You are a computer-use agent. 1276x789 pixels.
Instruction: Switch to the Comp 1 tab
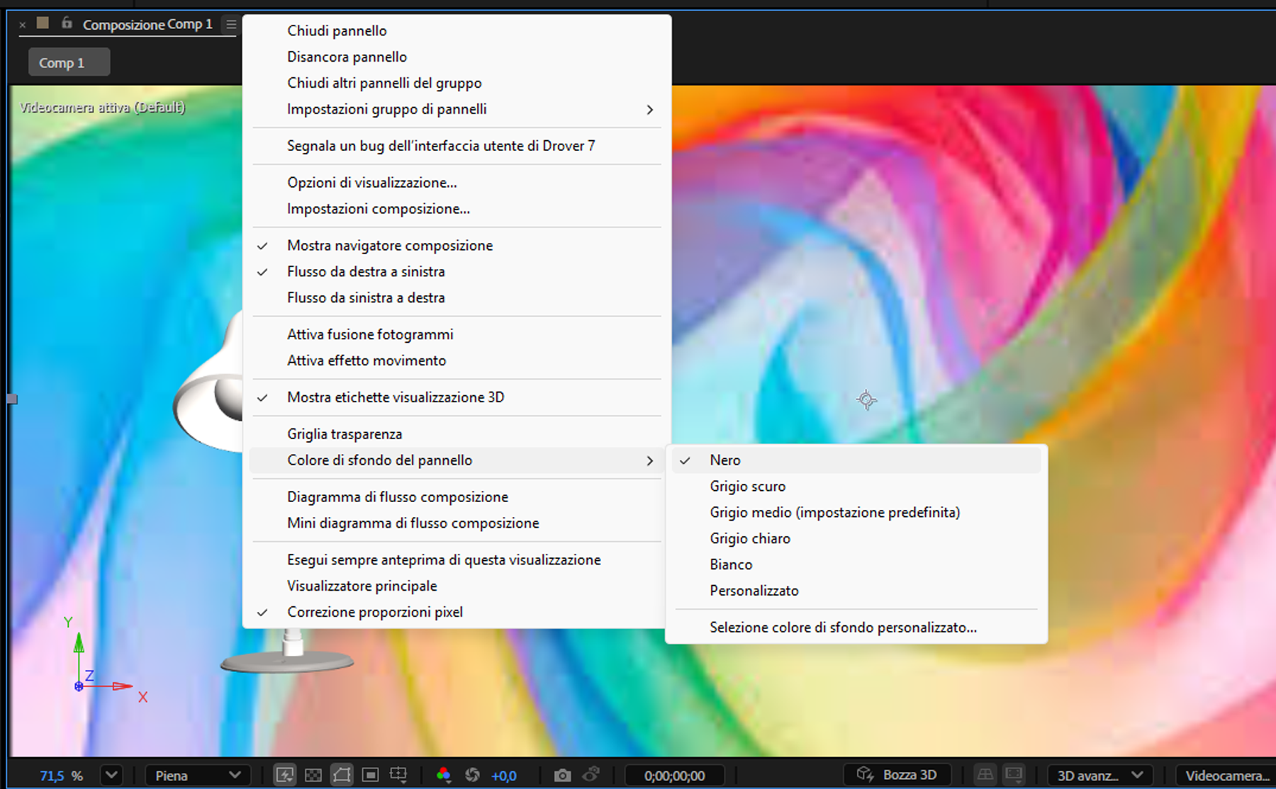click(x=68, y=62)
